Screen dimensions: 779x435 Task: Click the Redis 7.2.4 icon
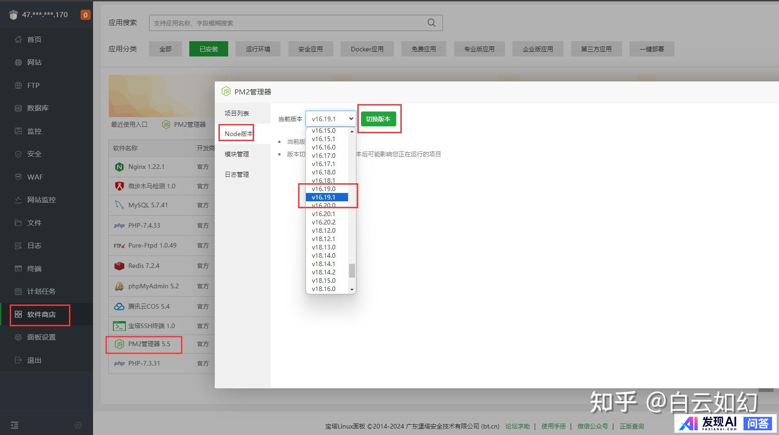[x=119, y=266]
